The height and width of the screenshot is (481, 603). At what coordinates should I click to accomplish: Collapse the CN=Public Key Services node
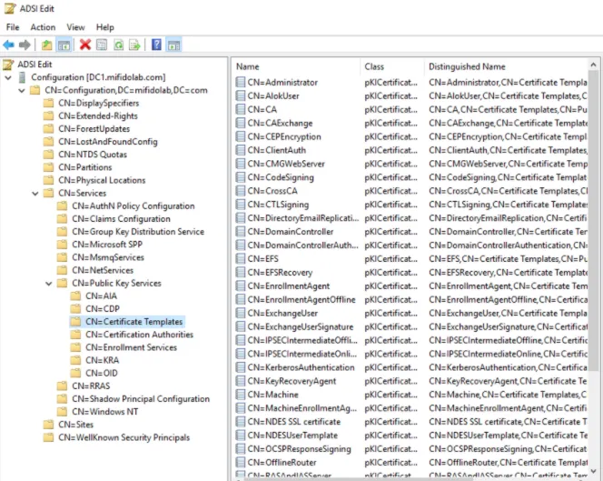point(49,284)
